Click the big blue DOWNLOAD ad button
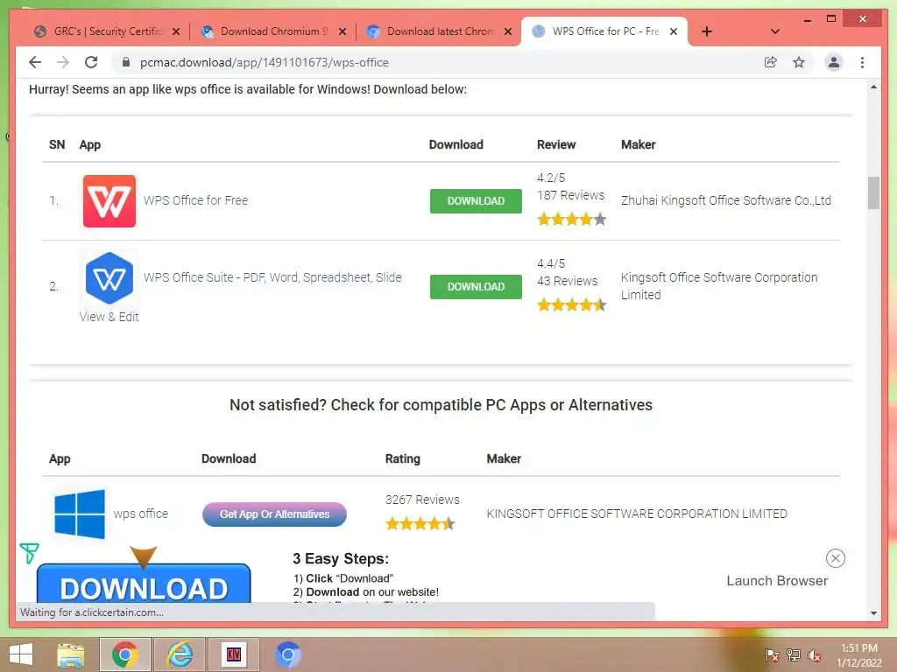 click(x=144, y=584)
